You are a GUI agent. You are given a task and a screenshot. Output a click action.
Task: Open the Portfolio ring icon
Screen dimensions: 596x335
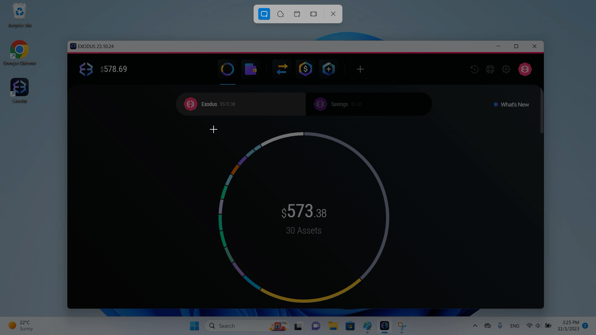click(227, 69)
